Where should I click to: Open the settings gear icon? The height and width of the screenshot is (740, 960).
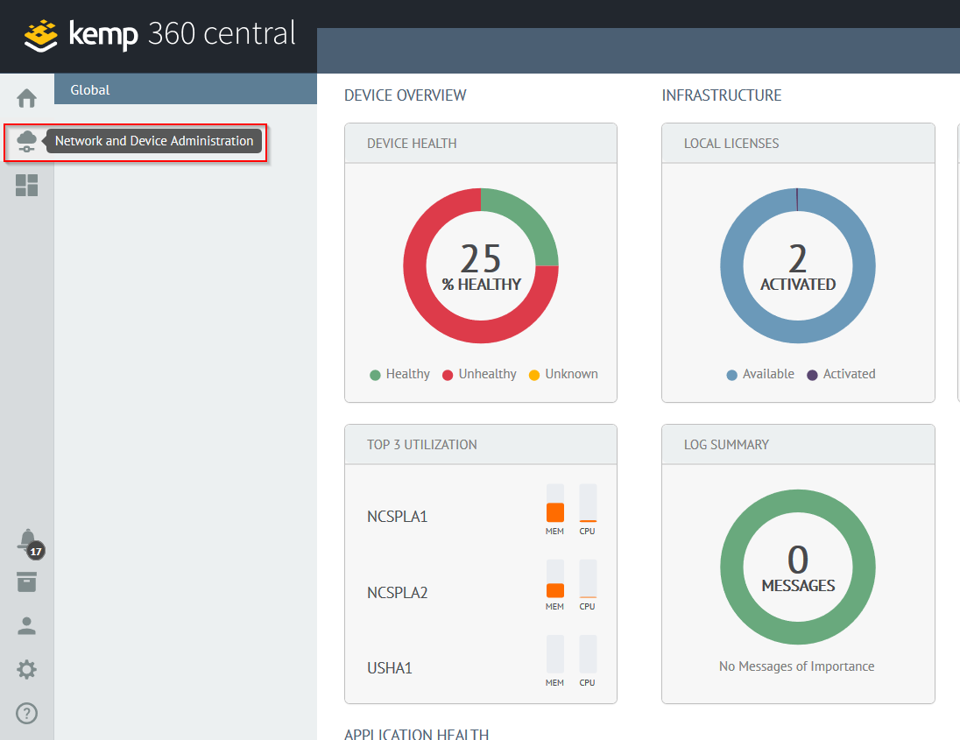pos(26,670)
